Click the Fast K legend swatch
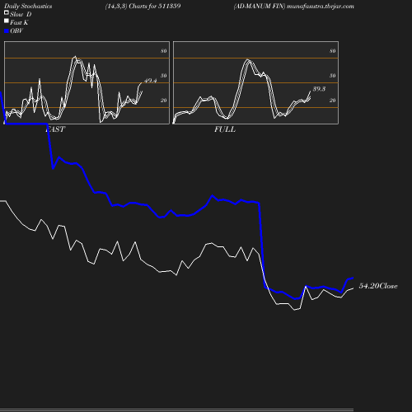412x412 pixels. tap(7, 21)
